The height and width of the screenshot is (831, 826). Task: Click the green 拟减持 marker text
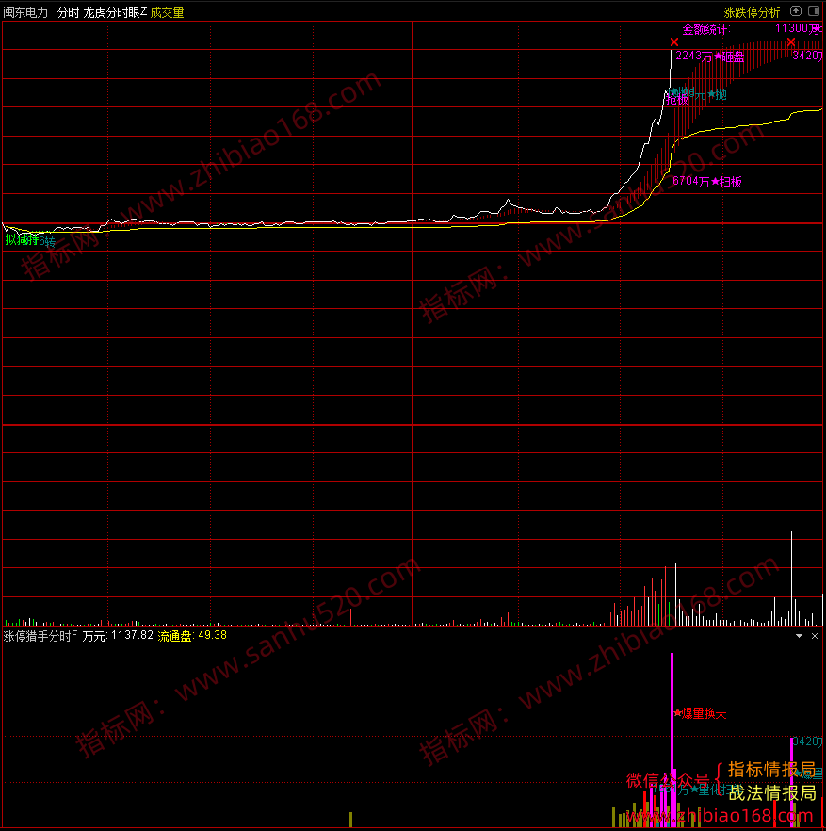22,239
